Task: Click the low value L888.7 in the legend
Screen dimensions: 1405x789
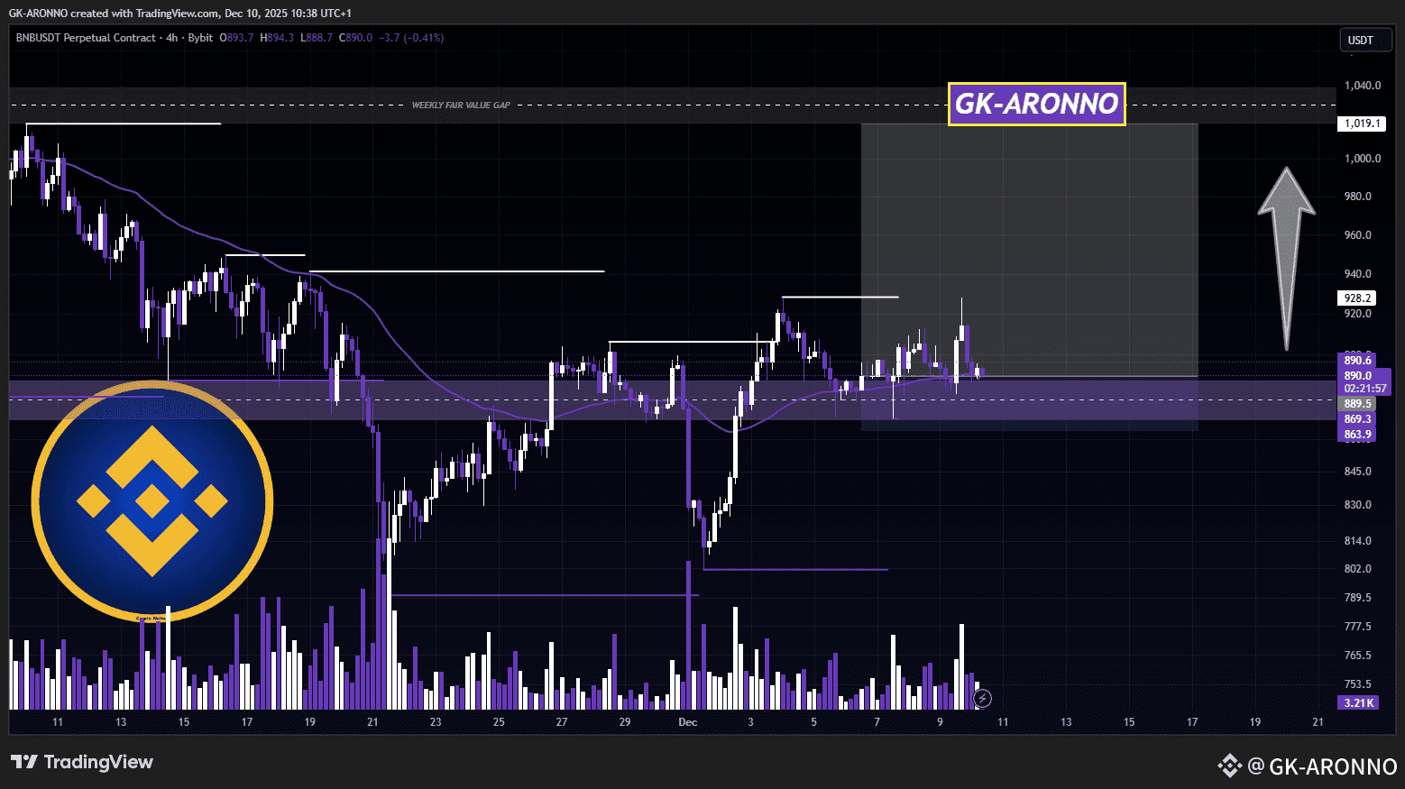Action: click(x=317, y=38)
